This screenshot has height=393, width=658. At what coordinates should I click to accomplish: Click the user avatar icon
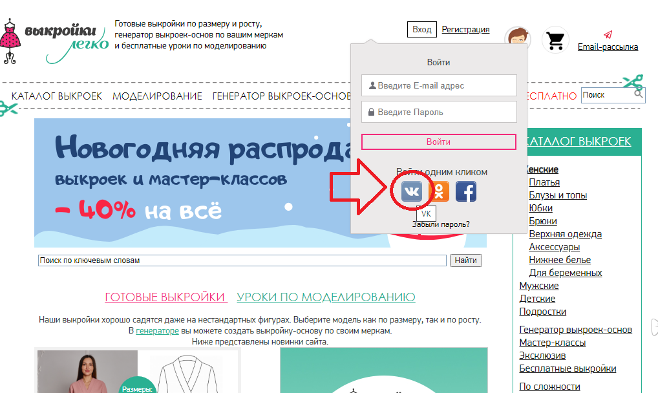click(518, 40)
